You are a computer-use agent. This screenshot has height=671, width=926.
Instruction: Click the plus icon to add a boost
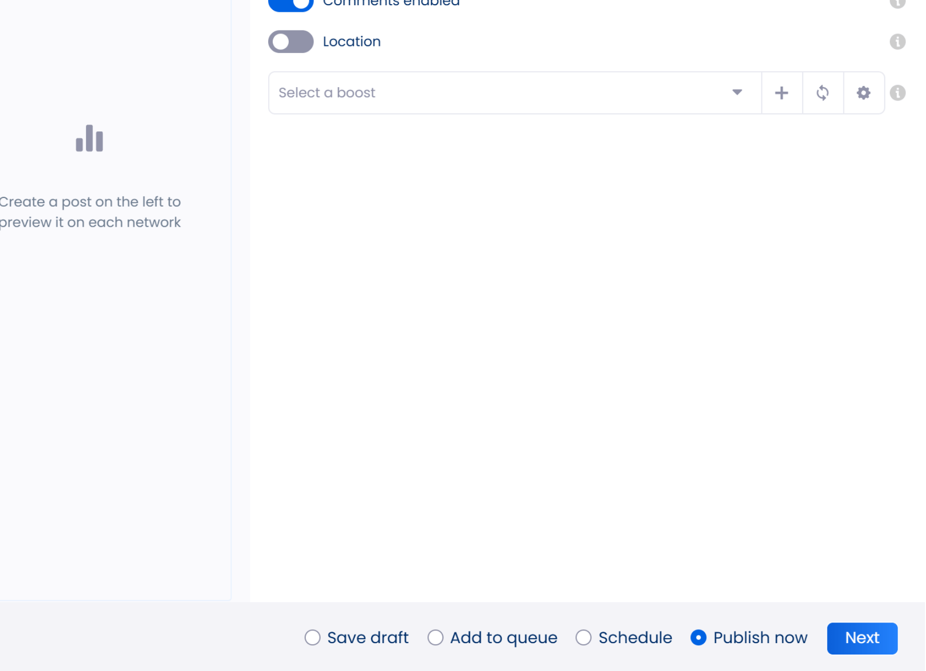coord(781,93)
